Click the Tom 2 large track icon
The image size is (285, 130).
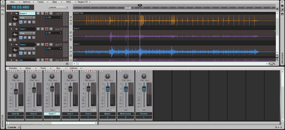[15, 50]
